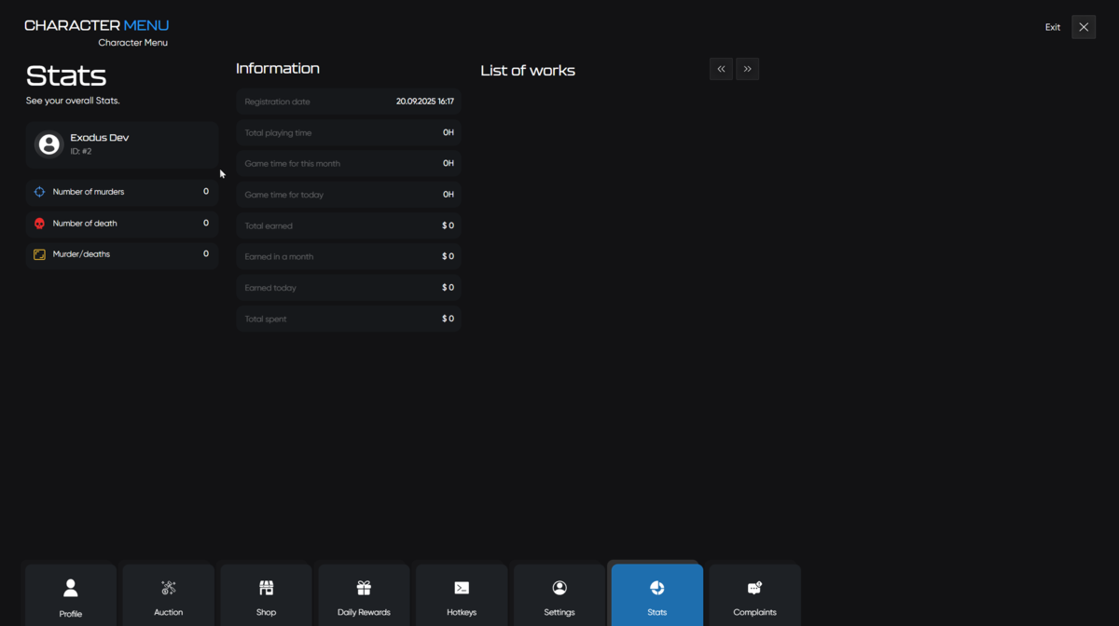Open the Shop tab
This screenshot has width=1119, height=626.
pyautogui.click(x=267, y=595)
